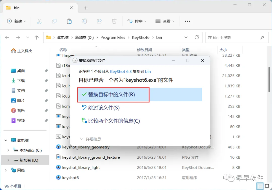The height and width of the screenshot is (190, 272).
Task: Sort by 大小 column header
Action: [x=223, y=50]
